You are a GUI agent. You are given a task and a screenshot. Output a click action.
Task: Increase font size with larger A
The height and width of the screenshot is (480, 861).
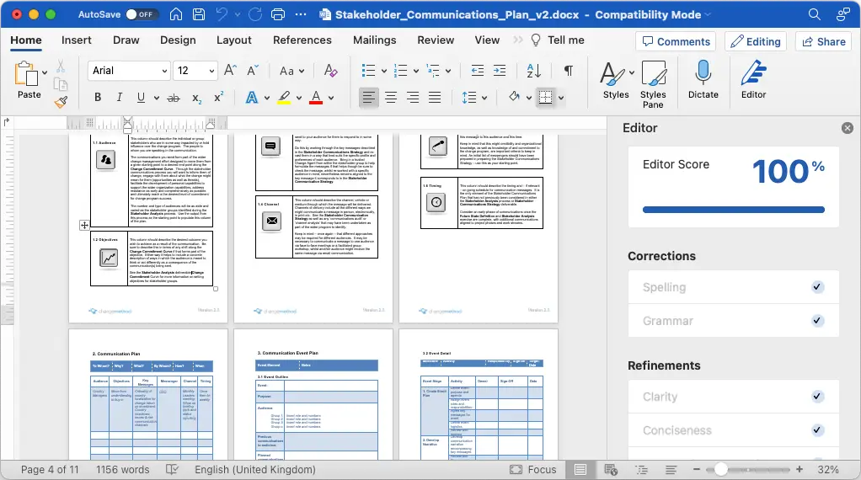[231, 70]
